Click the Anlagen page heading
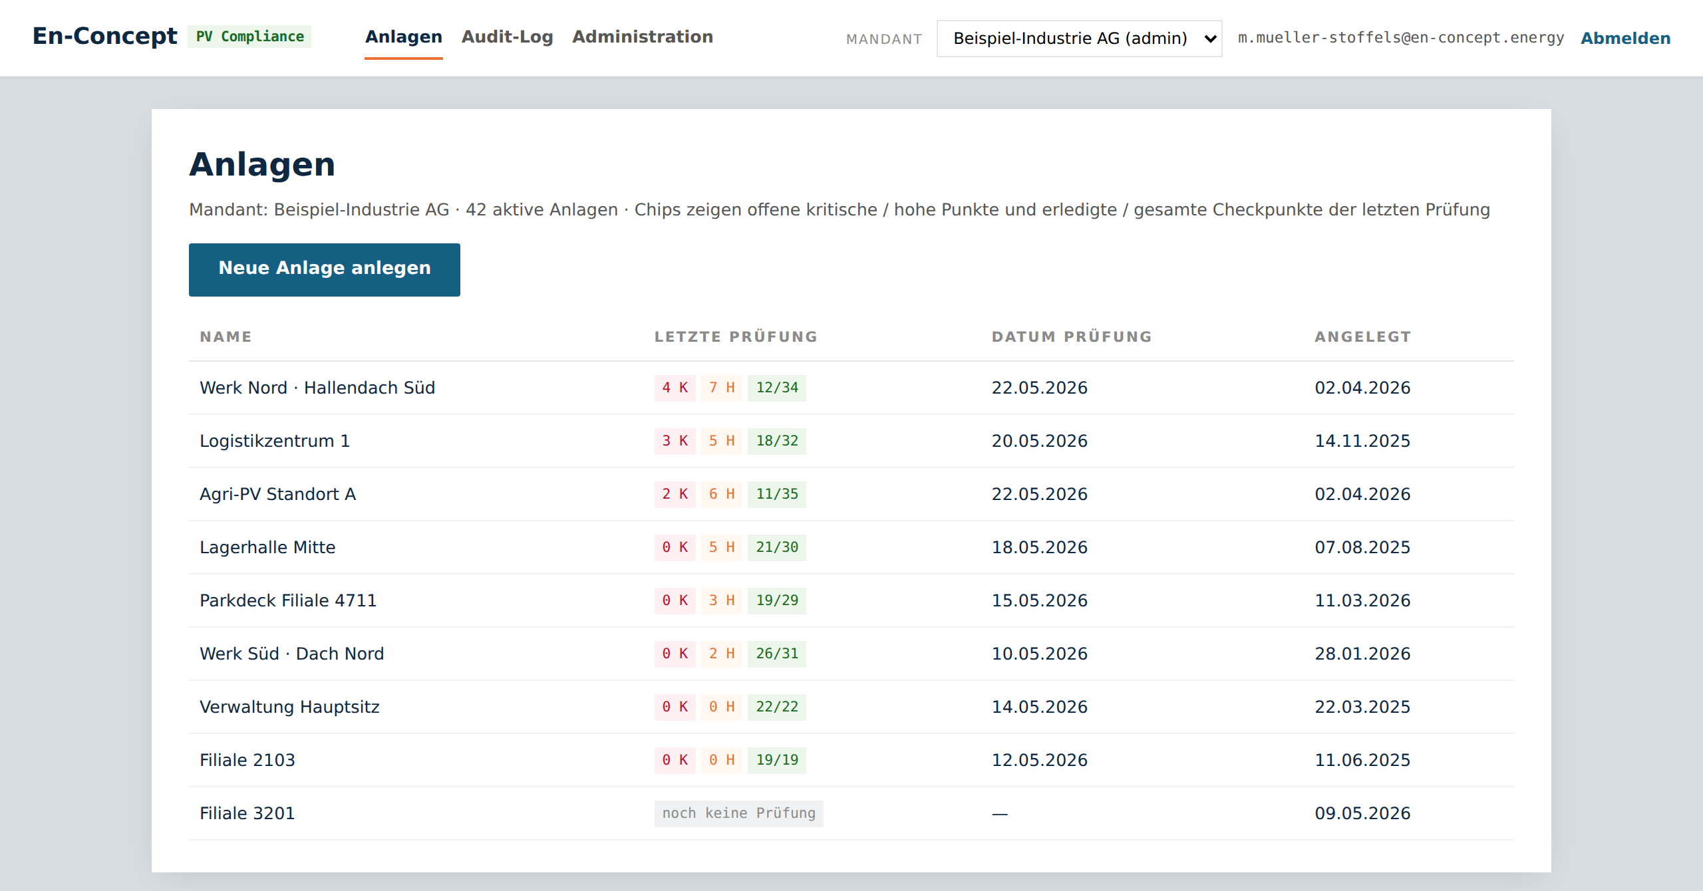Image resolution: width=1703 pixels, height=891 pixels. [x=262, y=165]
